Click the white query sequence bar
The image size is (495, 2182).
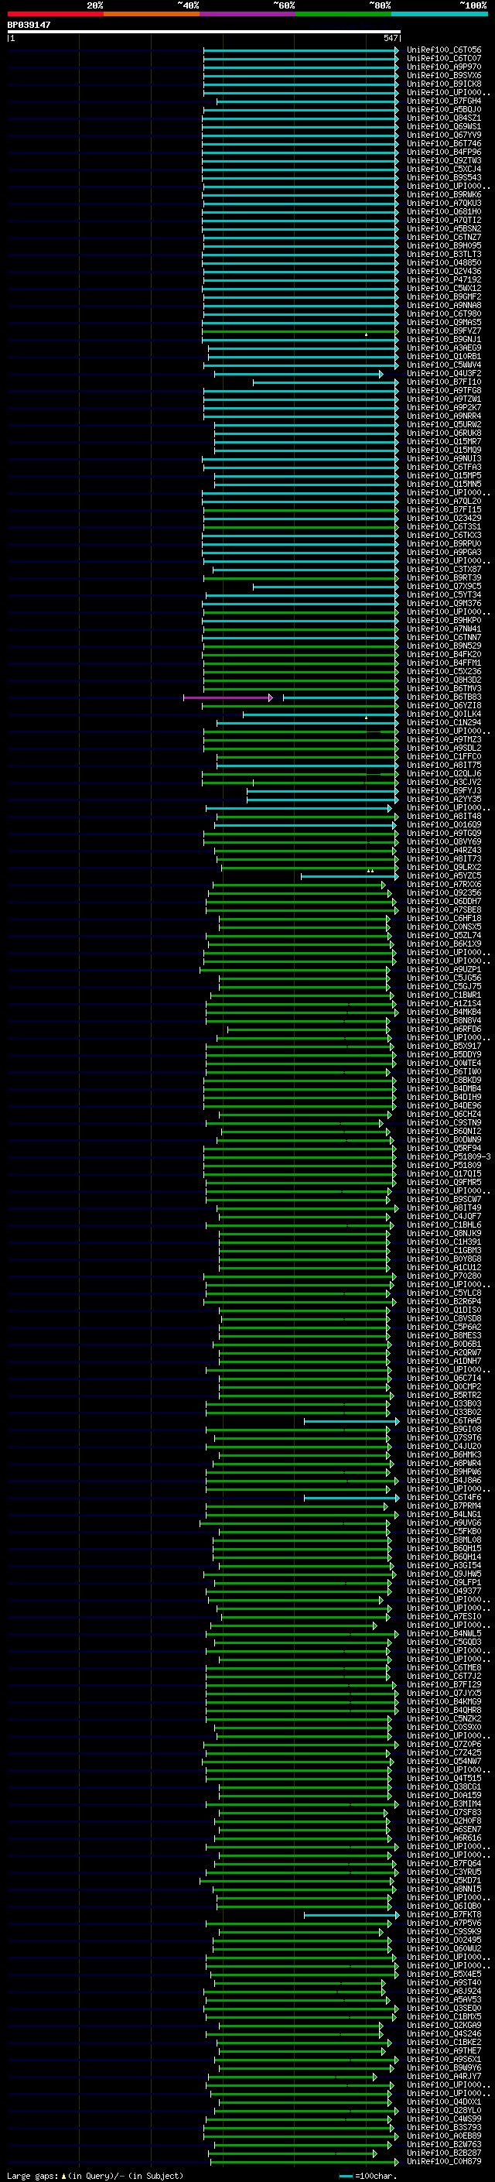204,33
